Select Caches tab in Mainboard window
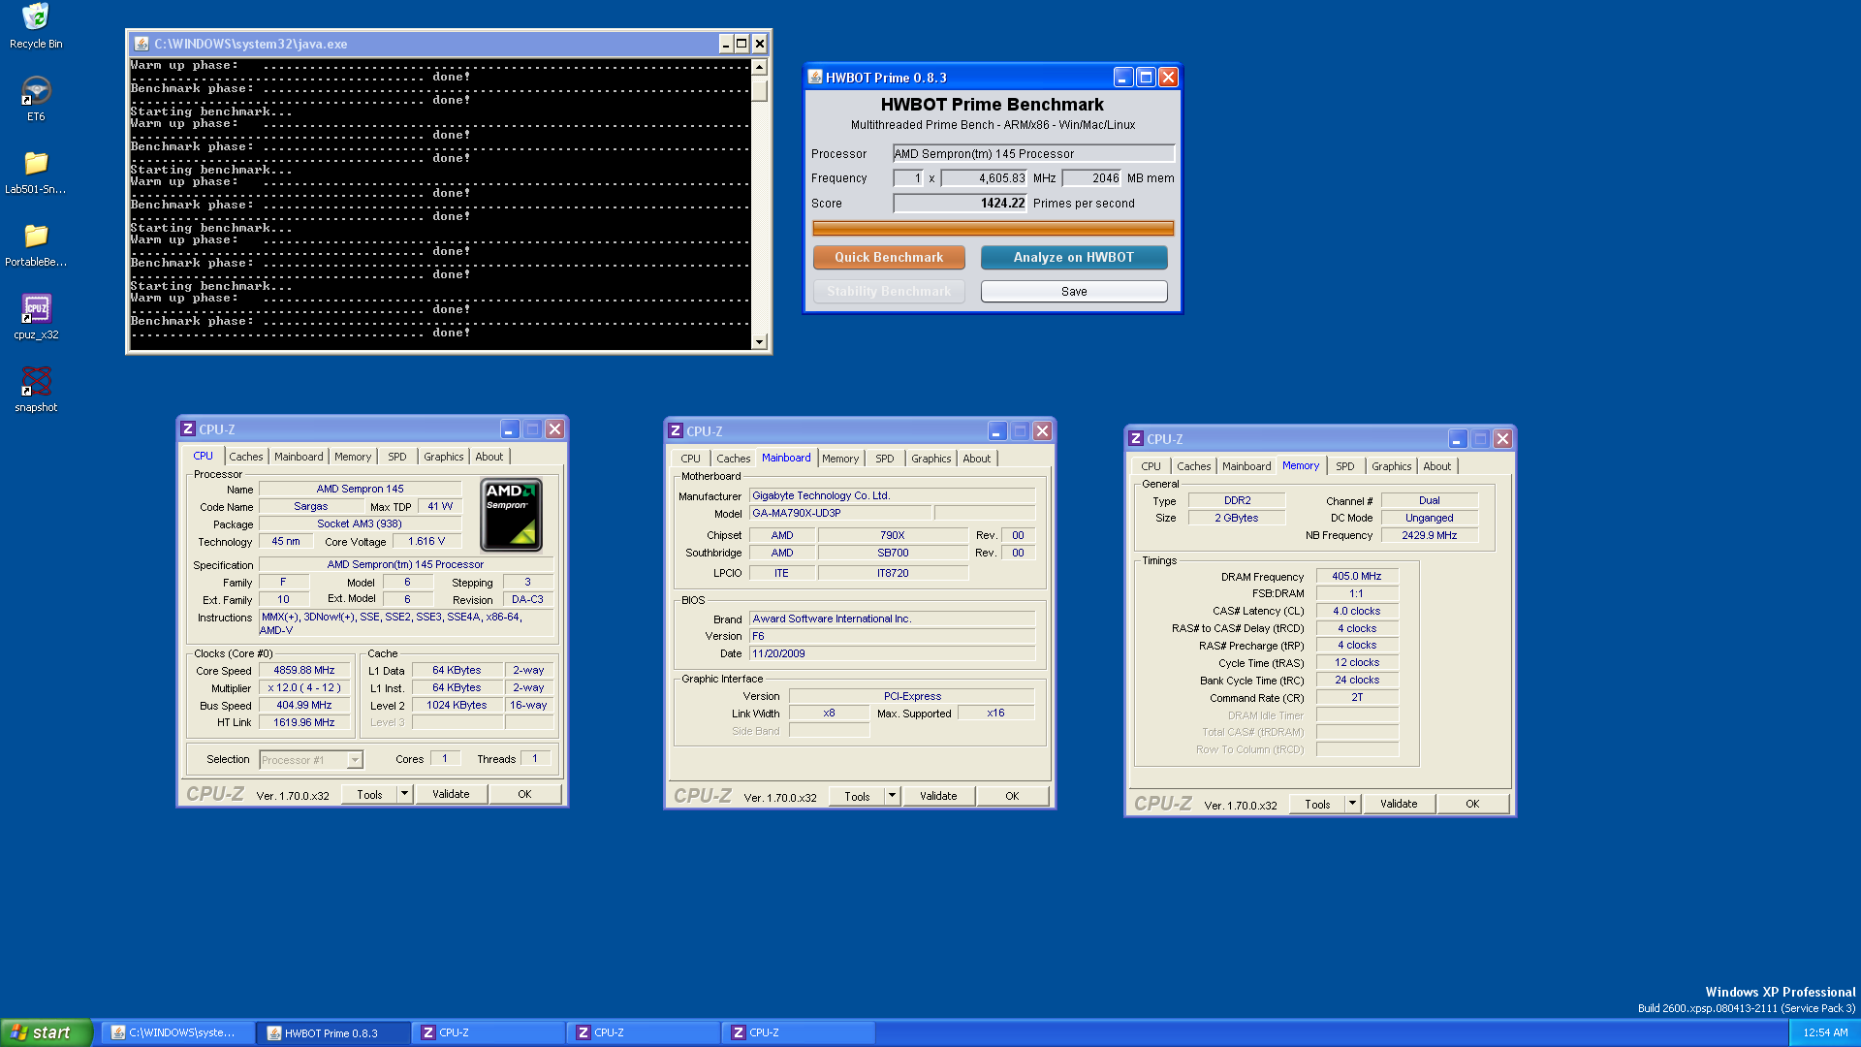1861x1047 pixels. [734, 459]
